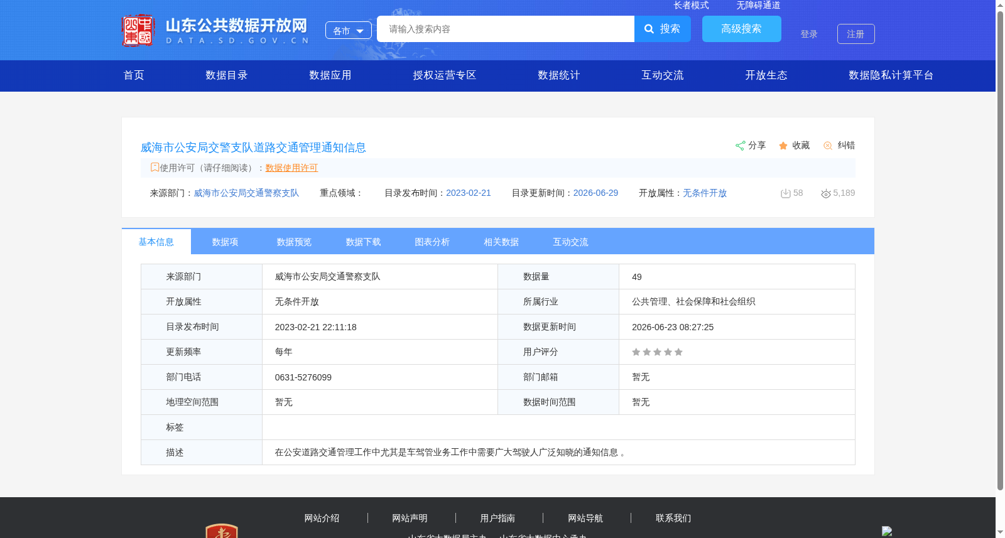The width and height of the screenshot is (1005, 538).
Task: Switch to the 数据项 tab
Action: (x=225, y=242)
